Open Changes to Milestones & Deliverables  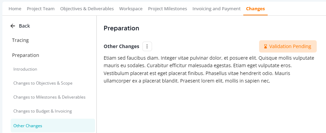(49, 97)
